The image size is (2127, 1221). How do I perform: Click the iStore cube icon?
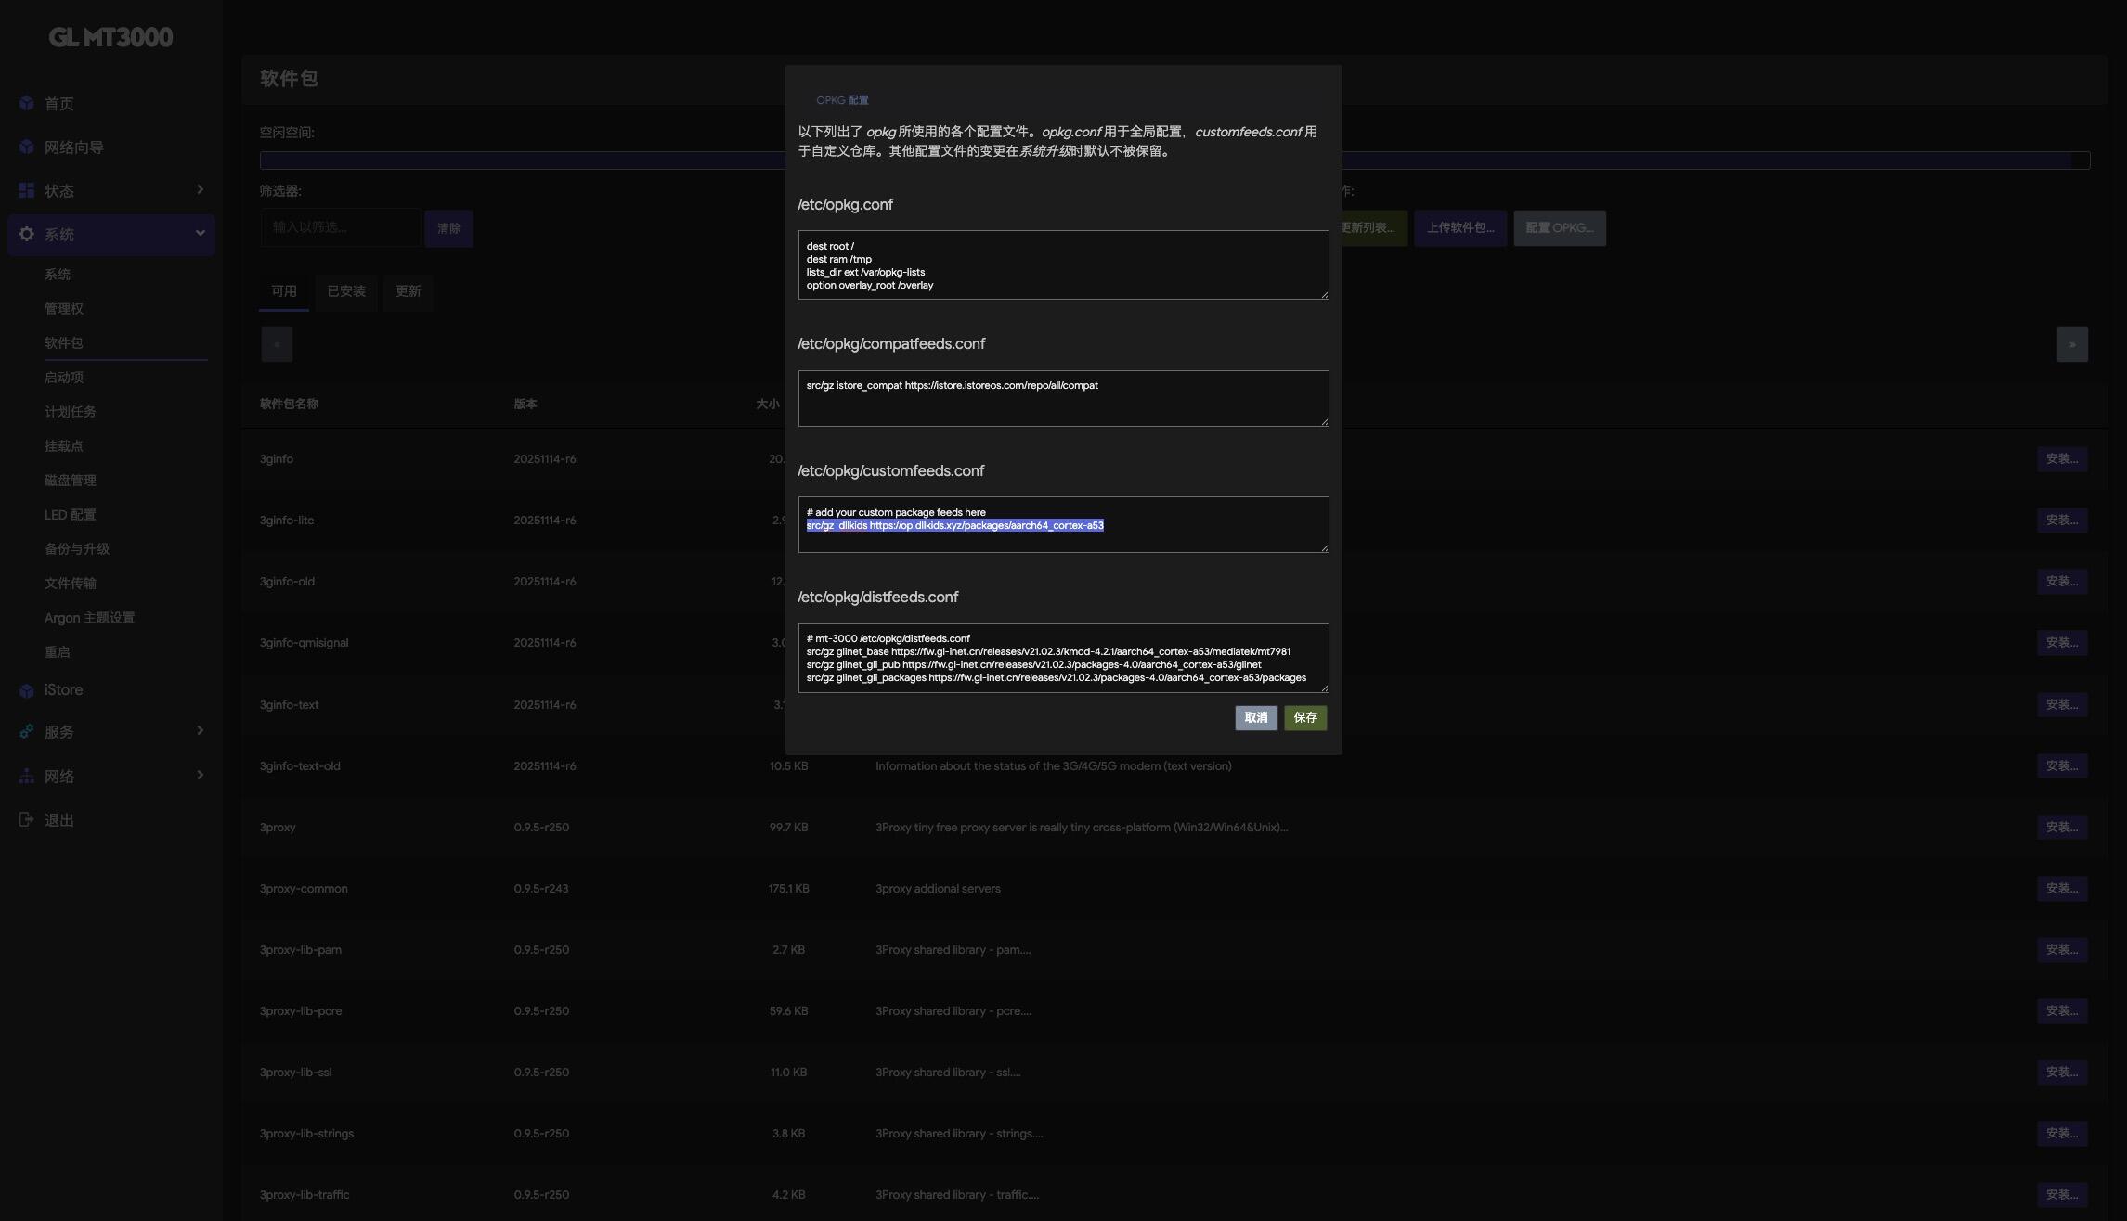point(26,690)
